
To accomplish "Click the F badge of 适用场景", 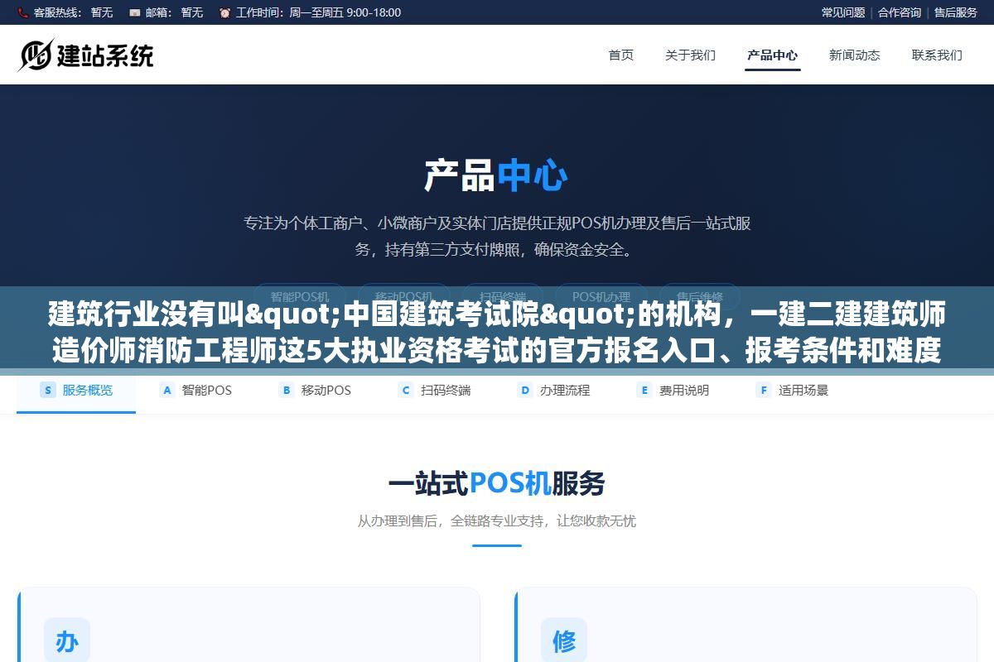I will [764, 391].
